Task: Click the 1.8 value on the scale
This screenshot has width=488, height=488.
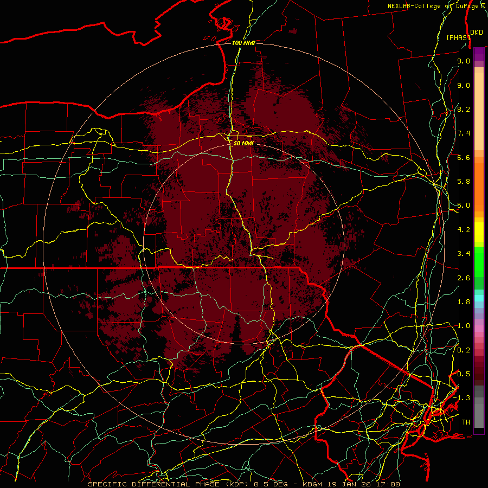Action: point(464,302)
